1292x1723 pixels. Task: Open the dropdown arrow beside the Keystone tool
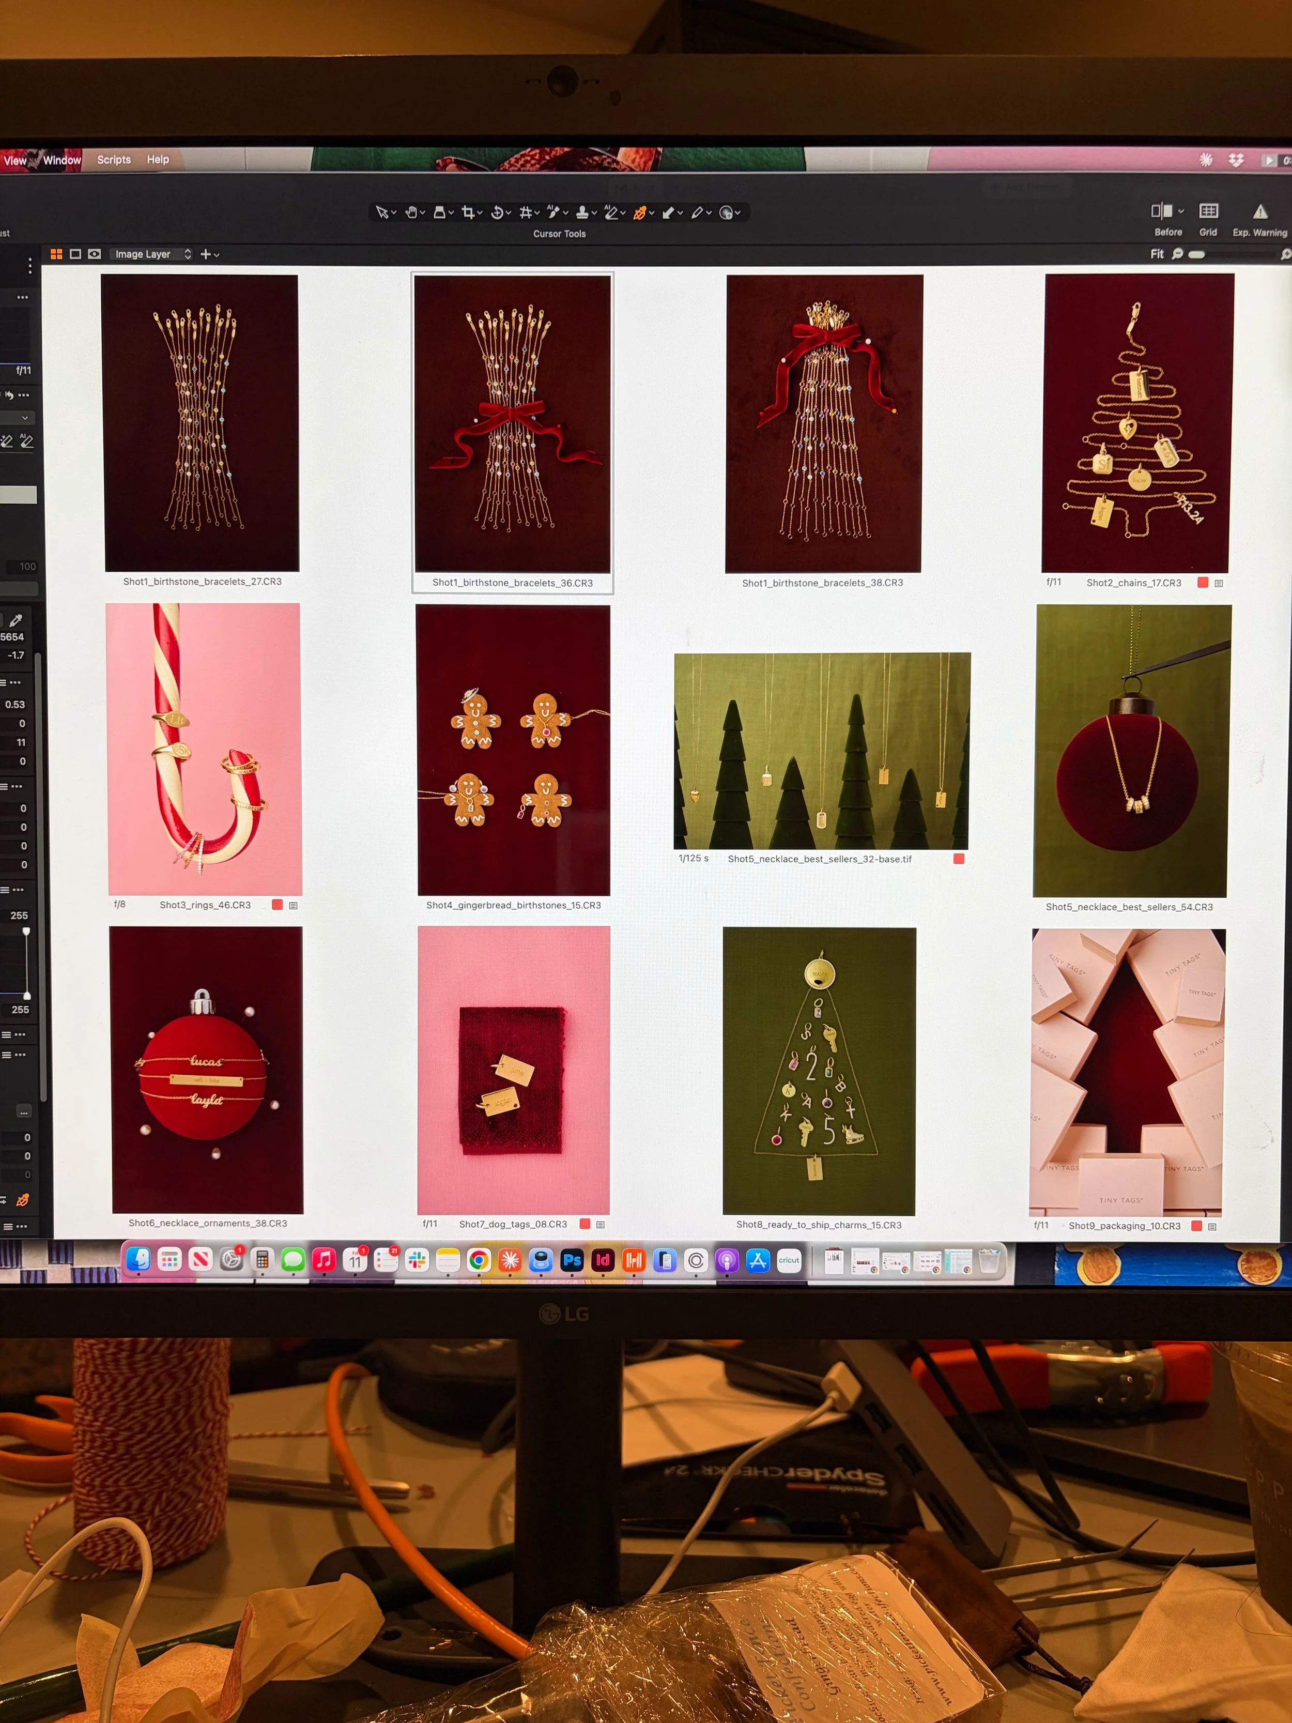coord(537,212)
